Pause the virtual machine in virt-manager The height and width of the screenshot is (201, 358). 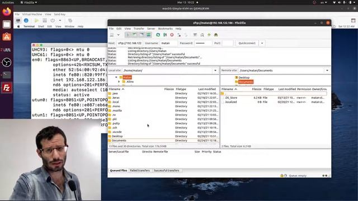[45, 21]
